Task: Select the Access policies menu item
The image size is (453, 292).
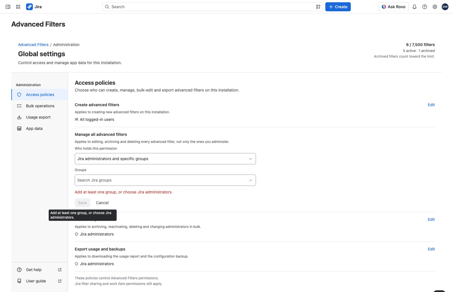Action: (40, 95)
